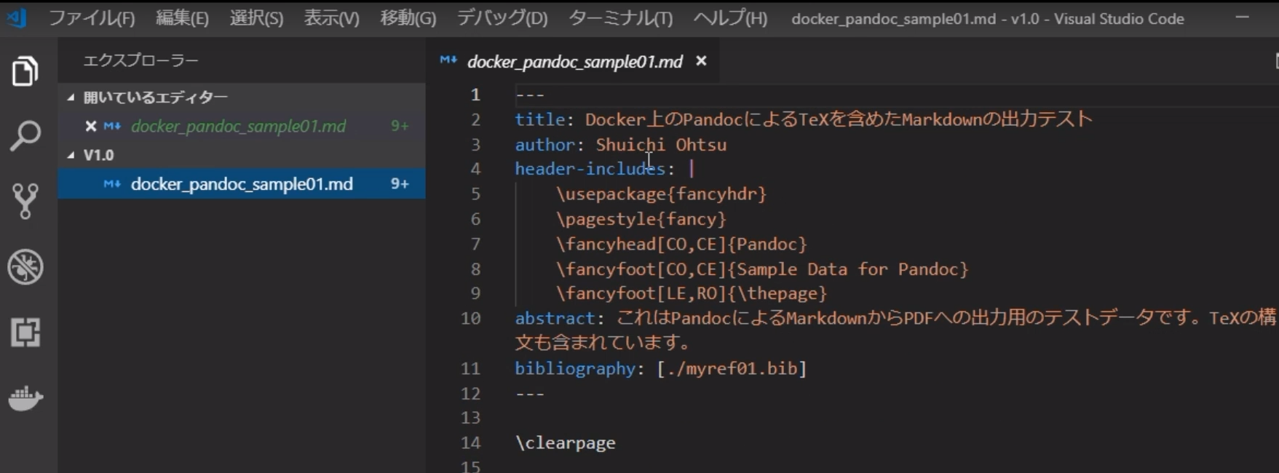Open the Source Control view icon
This screenshot has width=1279, height=473.
click(25, 201)
